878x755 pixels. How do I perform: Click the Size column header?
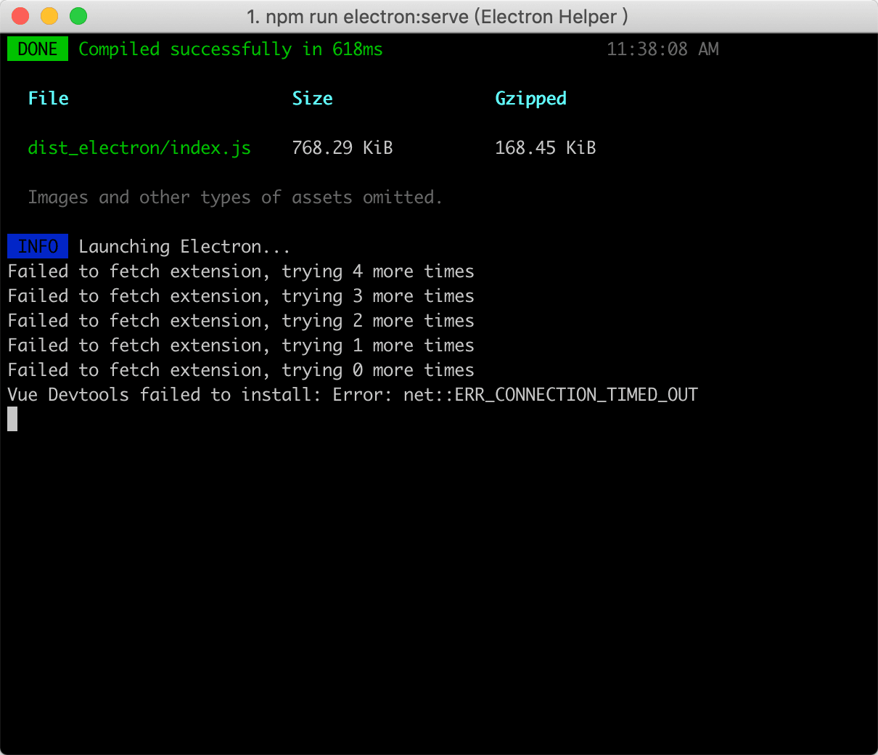312,99
